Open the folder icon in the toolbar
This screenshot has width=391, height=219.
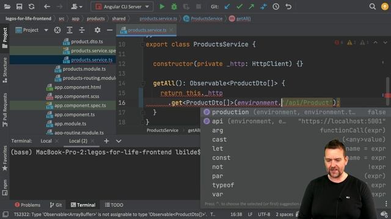(7, 7)
